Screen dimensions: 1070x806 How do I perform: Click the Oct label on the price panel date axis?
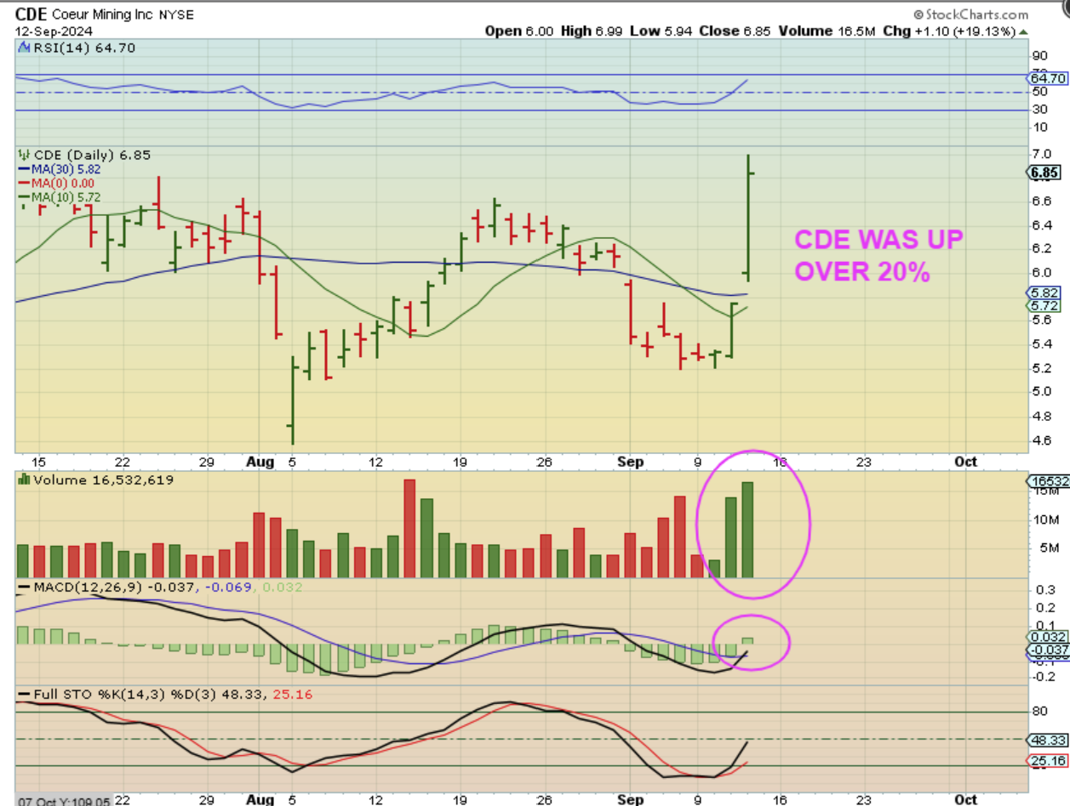click(x=964, y=462)
